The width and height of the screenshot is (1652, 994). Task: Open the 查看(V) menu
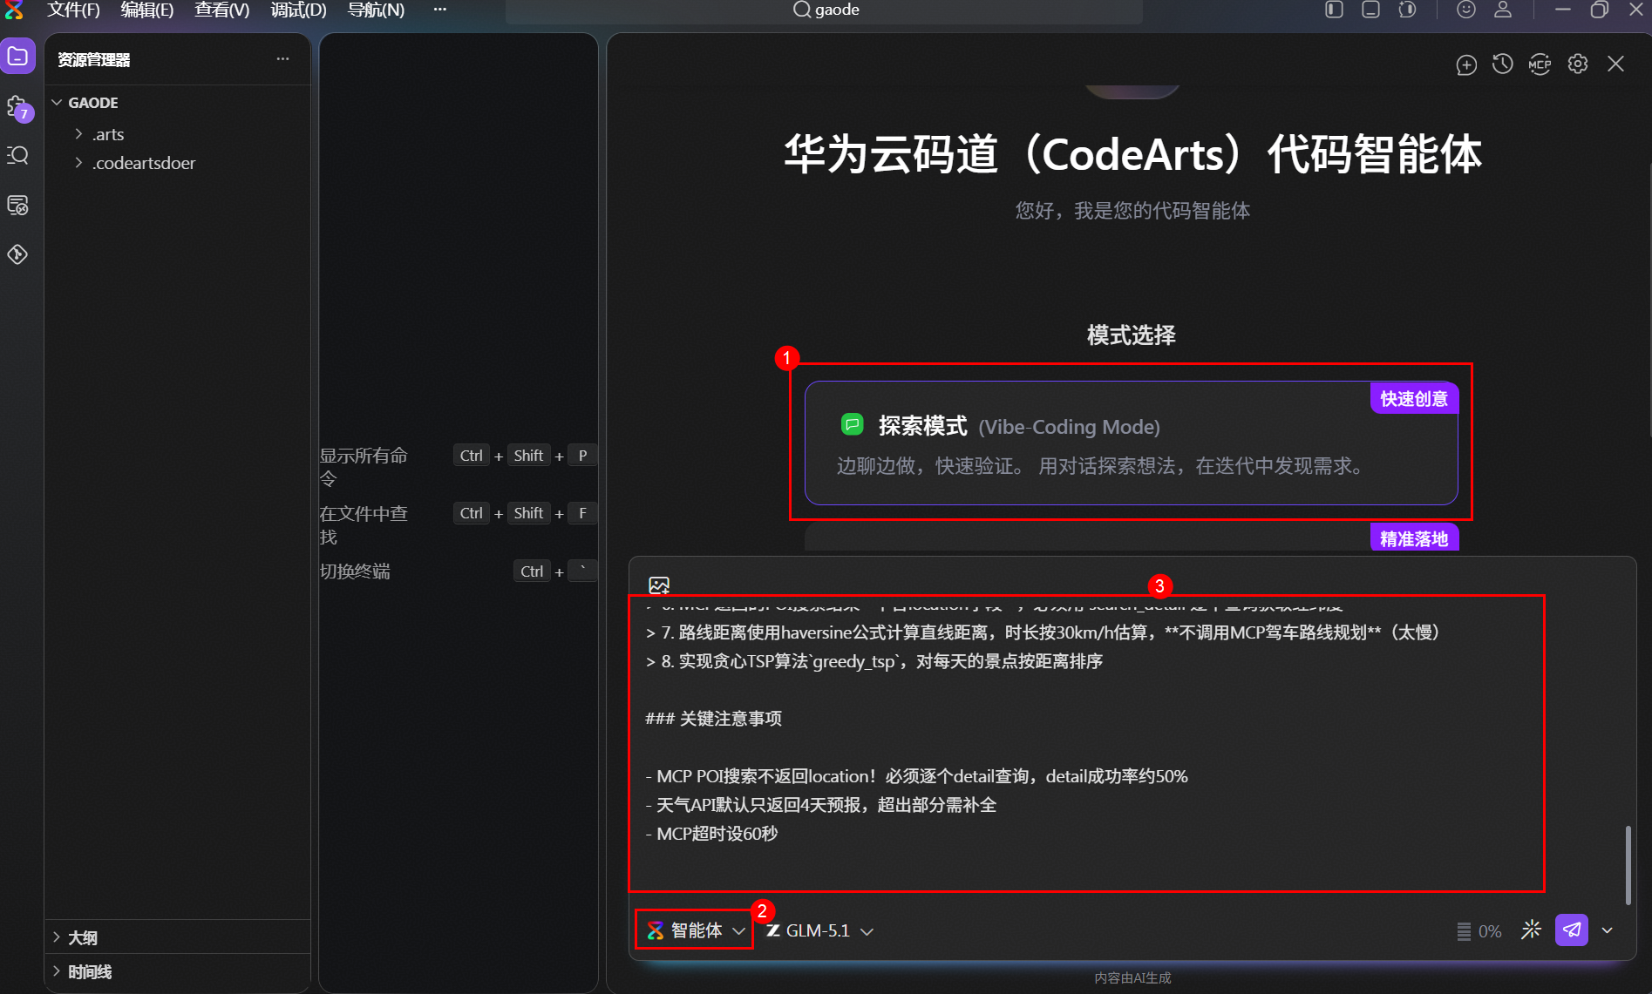click(222, 10)
